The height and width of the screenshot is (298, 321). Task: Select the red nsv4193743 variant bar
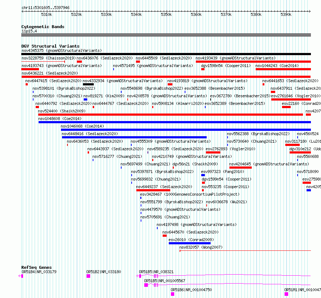[30, 69]
